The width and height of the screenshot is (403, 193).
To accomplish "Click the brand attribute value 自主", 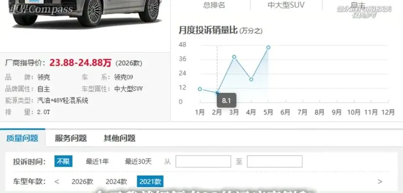I will pos(44,89).
